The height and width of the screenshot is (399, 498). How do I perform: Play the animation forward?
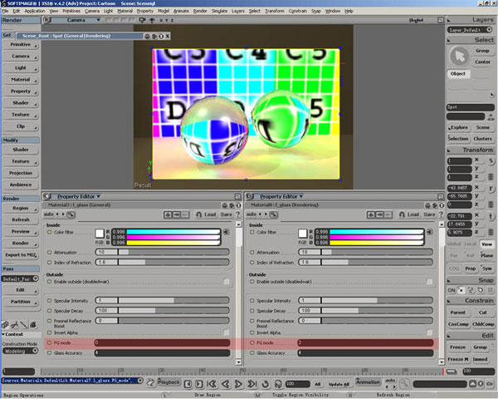coord(238,384)
